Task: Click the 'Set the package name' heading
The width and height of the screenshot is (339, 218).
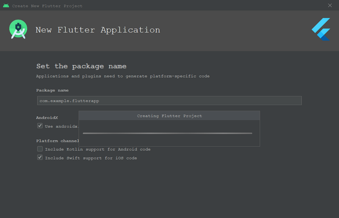Action: (x=81, y=66)
